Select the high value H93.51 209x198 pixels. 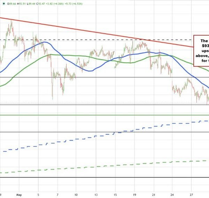[21, 4]
